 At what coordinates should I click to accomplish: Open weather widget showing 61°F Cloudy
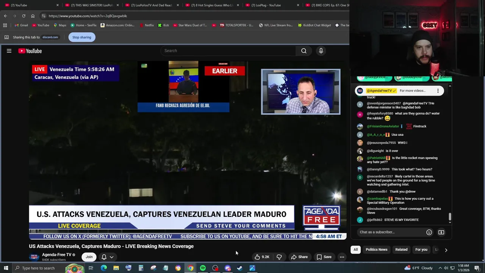pyautogui.click(x=418, y=268)
